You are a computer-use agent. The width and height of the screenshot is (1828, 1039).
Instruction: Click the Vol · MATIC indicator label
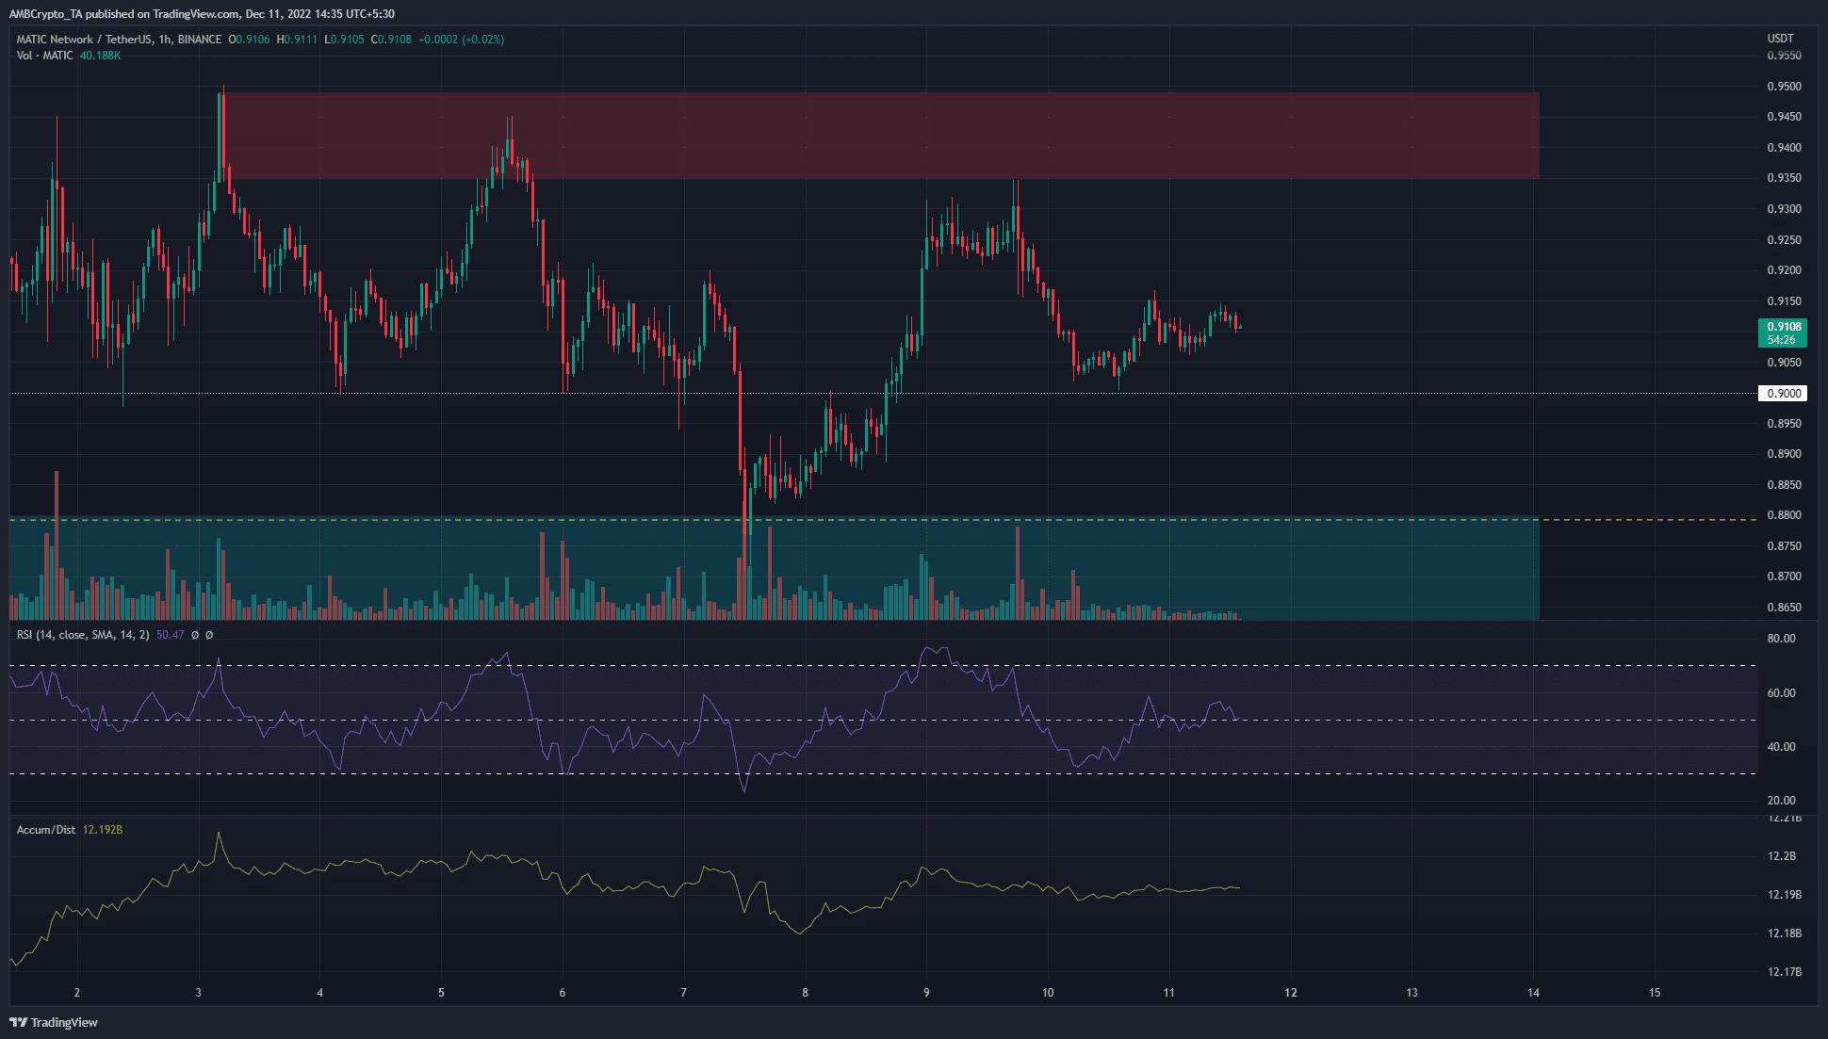[x=44, y=56]
